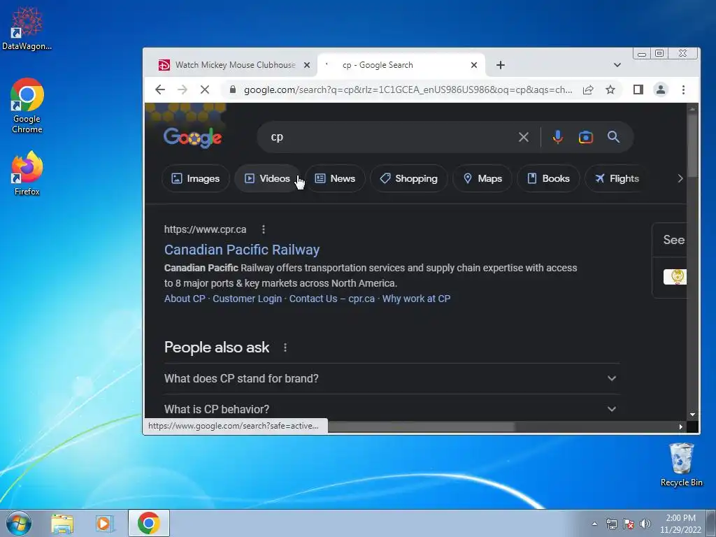Screen dimensions: 716x537
Task: Open the Canadian Pacific Railway result
Action: pyautogui.click(x=241, y=250)
